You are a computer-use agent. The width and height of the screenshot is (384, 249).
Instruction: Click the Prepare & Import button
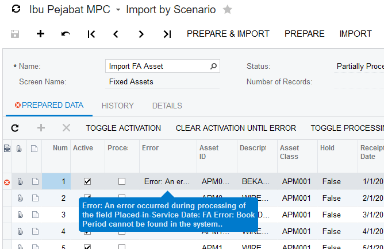point(228,34)
